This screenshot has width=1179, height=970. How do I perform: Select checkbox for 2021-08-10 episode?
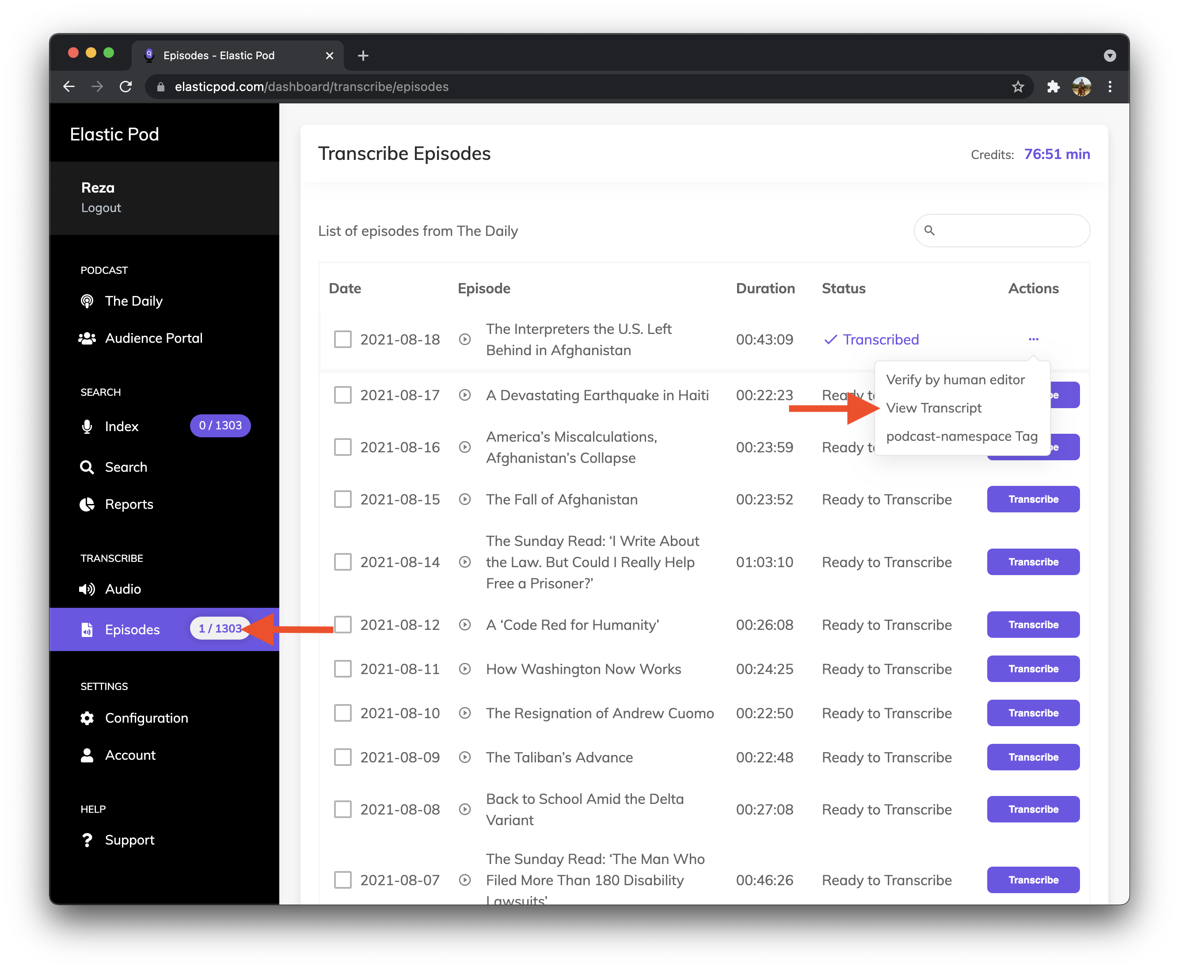tap(342, 713)
